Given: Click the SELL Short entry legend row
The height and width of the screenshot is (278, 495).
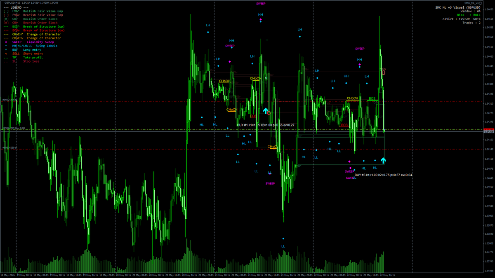Looking at the screenshot, I should pos(24,54).
